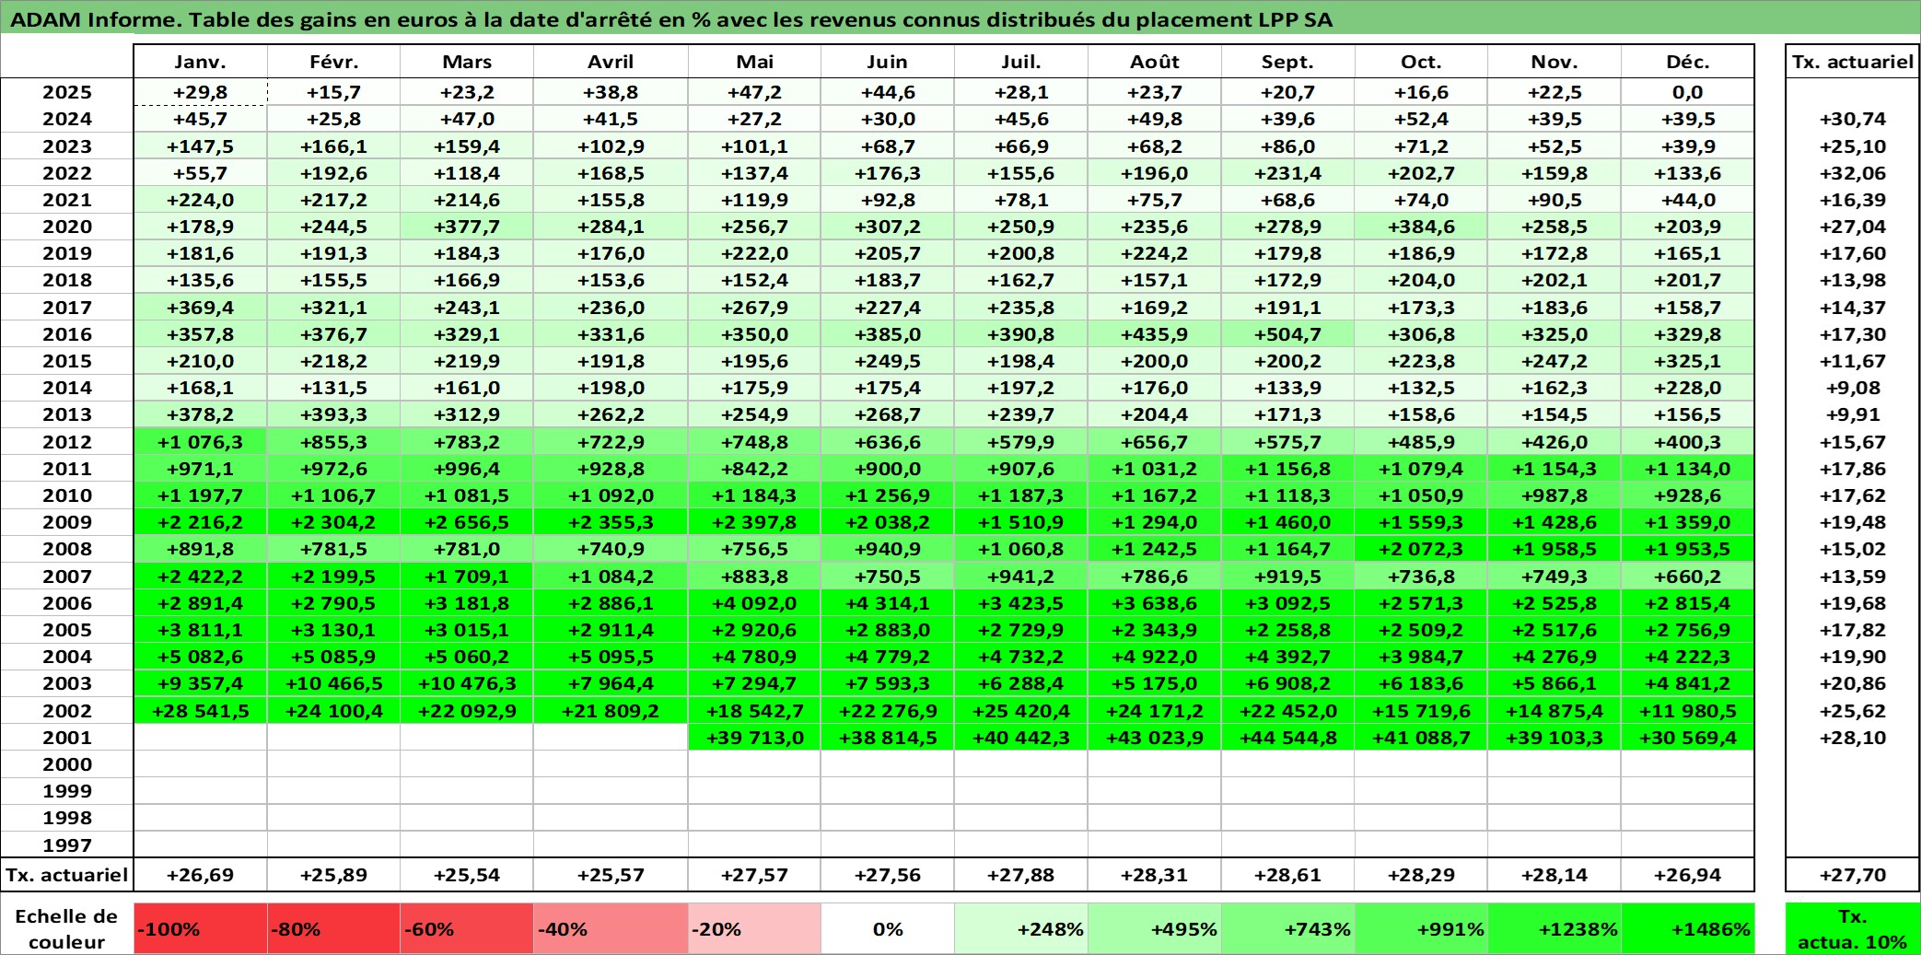Click the +1 156,8 cell in 2011

[1287, 469]
